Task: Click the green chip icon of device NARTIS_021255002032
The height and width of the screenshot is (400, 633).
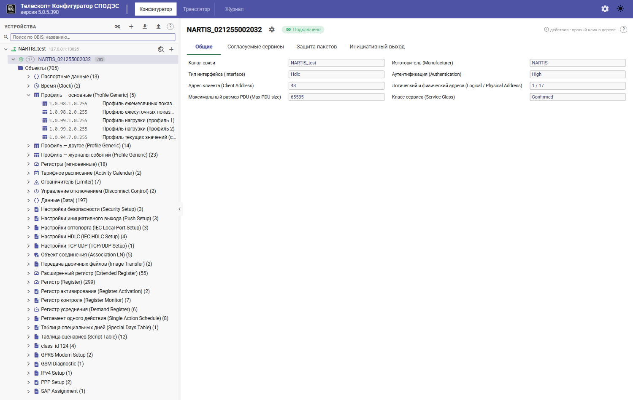Action: pyautogui.click(x=21, y=59)
